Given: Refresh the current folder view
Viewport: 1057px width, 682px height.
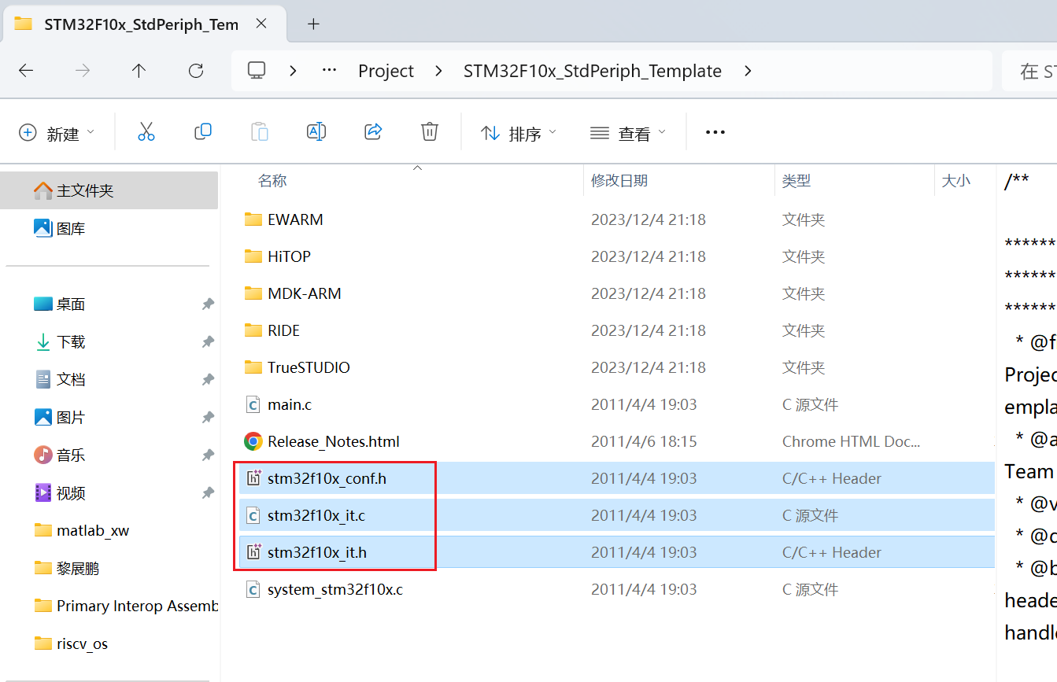Looking at the screenshot, I should pos(196,71).
